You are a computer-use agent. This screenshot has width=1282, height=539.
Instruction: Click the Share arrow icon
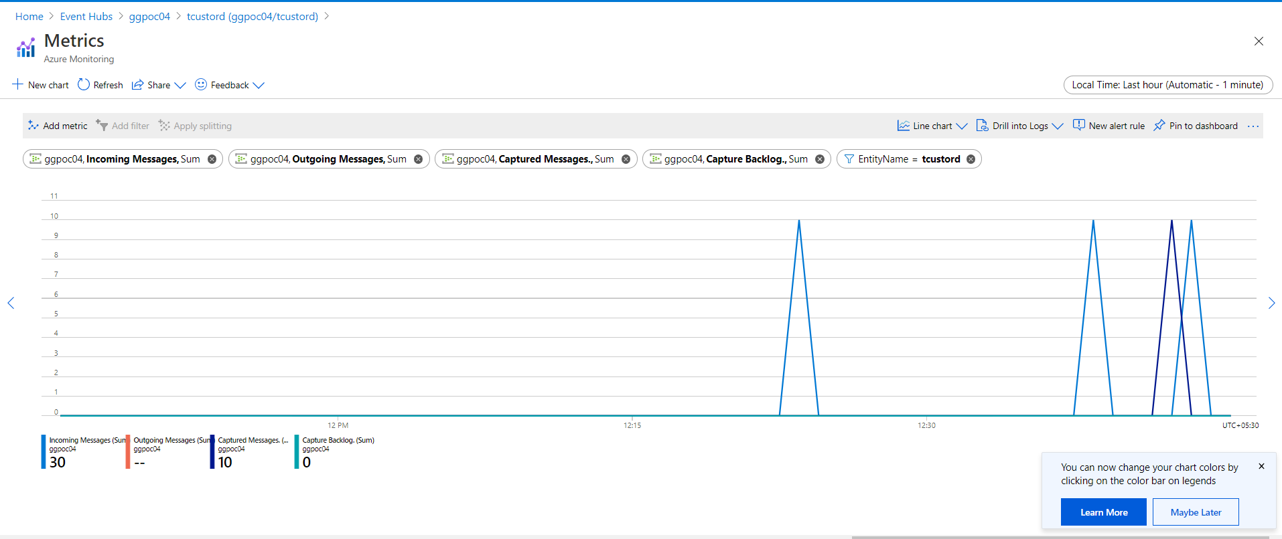(x=137, y=85)
